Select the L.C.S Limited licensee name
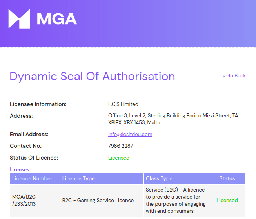The image size is (256, 219). 123,104
